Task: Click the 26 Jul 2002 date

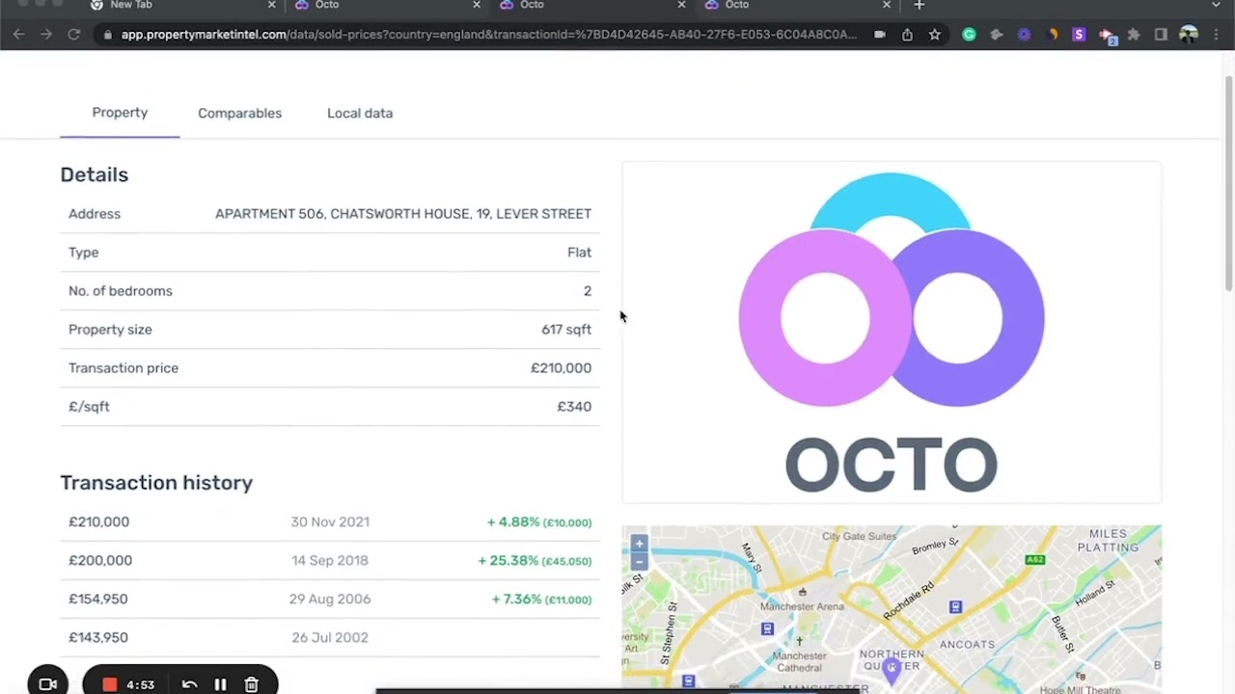Action: coord(330,637)
